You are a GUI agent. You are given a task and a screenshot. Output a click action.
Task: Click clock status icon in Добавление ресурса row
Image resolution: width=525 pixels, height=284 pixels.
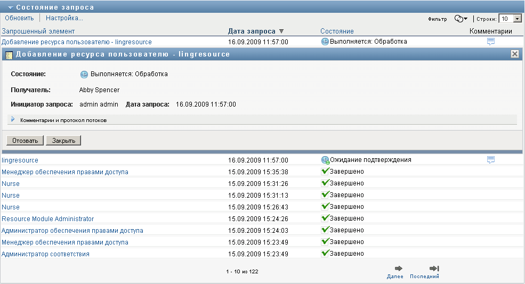[x=325, y=42]
